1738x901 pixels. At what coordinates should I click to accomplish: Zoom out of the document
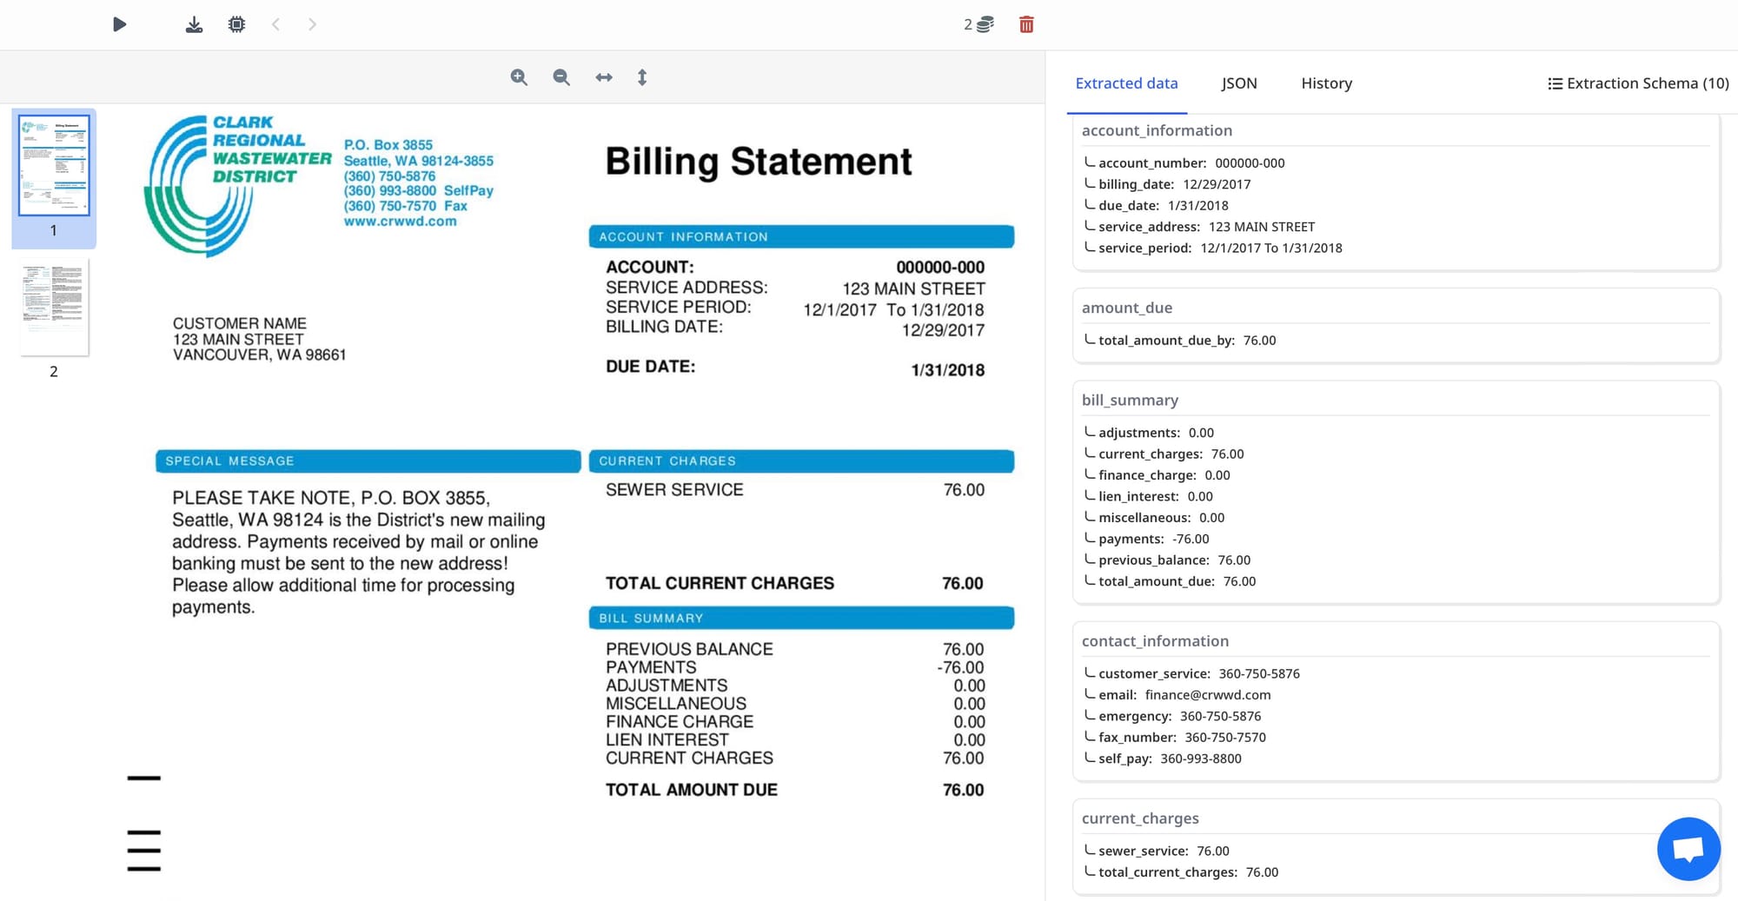coord(561,77)
